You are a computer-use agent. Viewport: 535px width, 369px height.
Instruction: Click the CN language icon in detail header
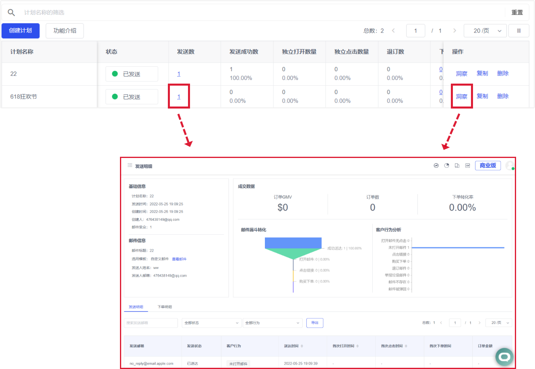(x=467, y=166)
